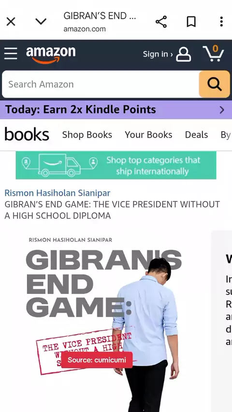Open Amazon hamburger navigation menu
This screenshot has width=232, height=412.
click(x=11, y=54)
